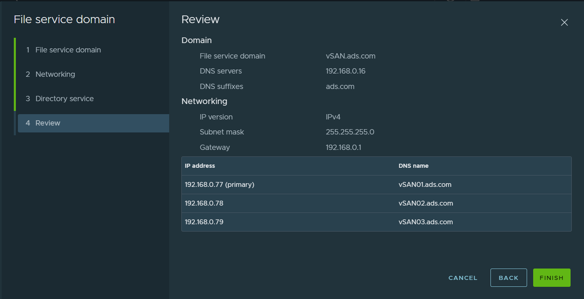Select the 192.168.0.78 IP cell

[x=204, y=203]
